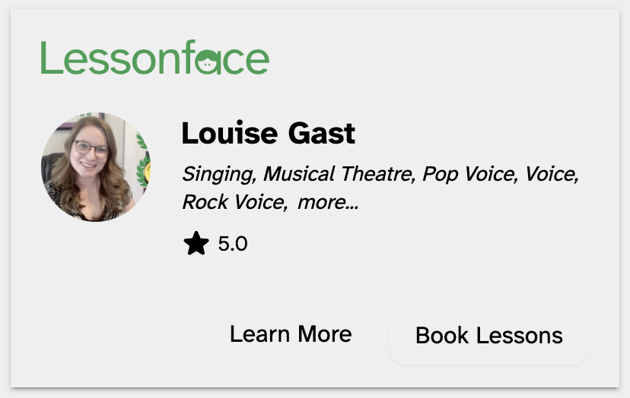The width and height of the screenshot is (630, 398).
Task: Open Louise Gast's circular profile photo
Action: [95, 167]
